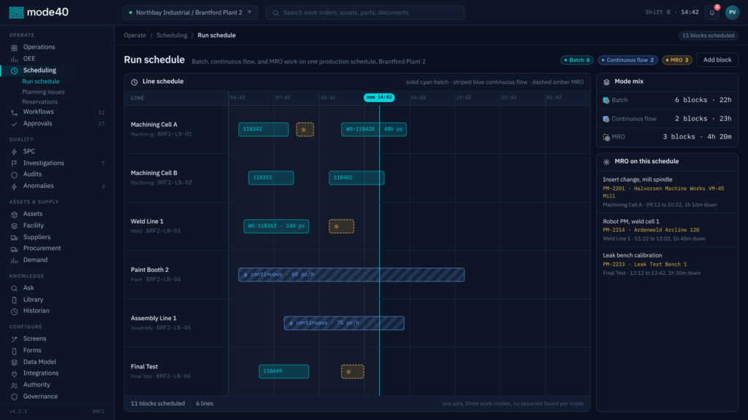This screenshot has height=420, width=748.
Task: Click the Workflows icon in the sidebar
Action: click(x=15, y=112)
